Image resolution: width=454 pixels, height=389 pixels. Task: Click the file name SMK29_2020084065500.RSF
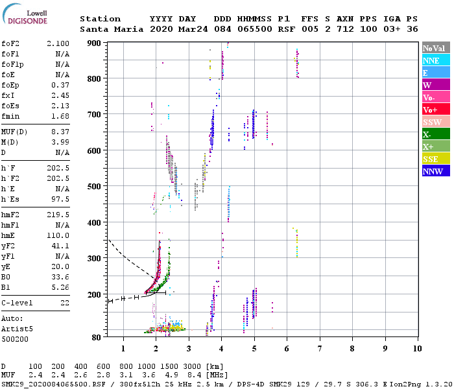[54, 384]
